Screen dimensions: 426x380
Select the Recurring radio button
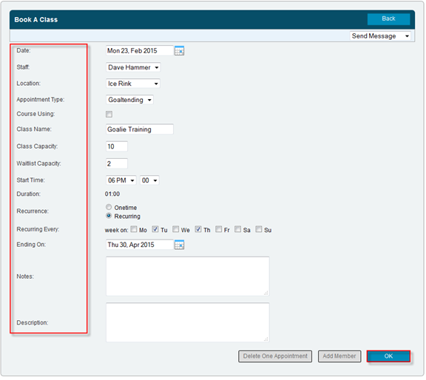[109, 216]
